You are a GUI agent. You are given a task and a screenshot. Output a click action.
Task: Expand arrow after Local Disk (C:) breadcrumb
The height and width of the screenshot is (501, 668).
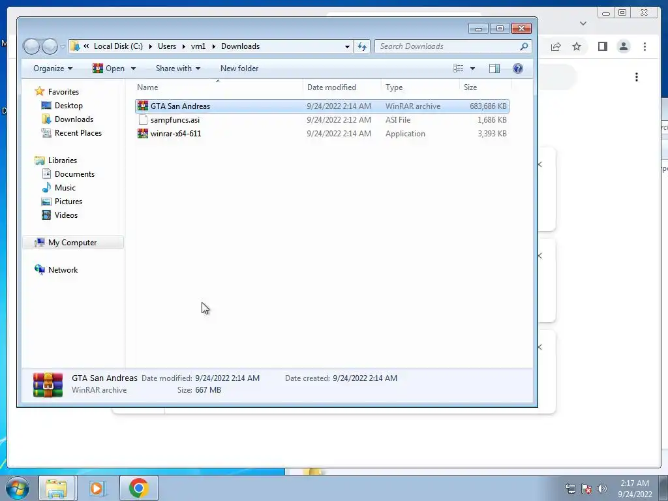[151, 46]
